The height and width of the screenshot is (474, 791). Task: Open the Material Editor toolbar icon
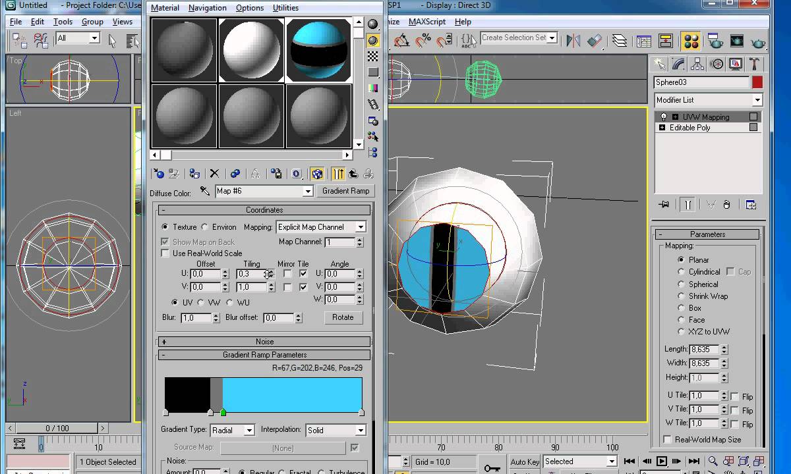coord(691,41)
